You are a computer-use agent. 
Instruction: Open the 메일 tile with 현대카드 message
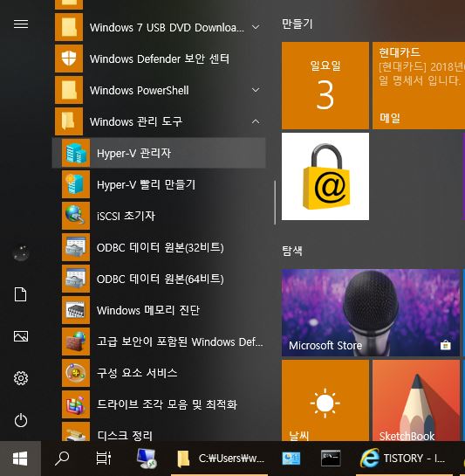tap(419, 86)
